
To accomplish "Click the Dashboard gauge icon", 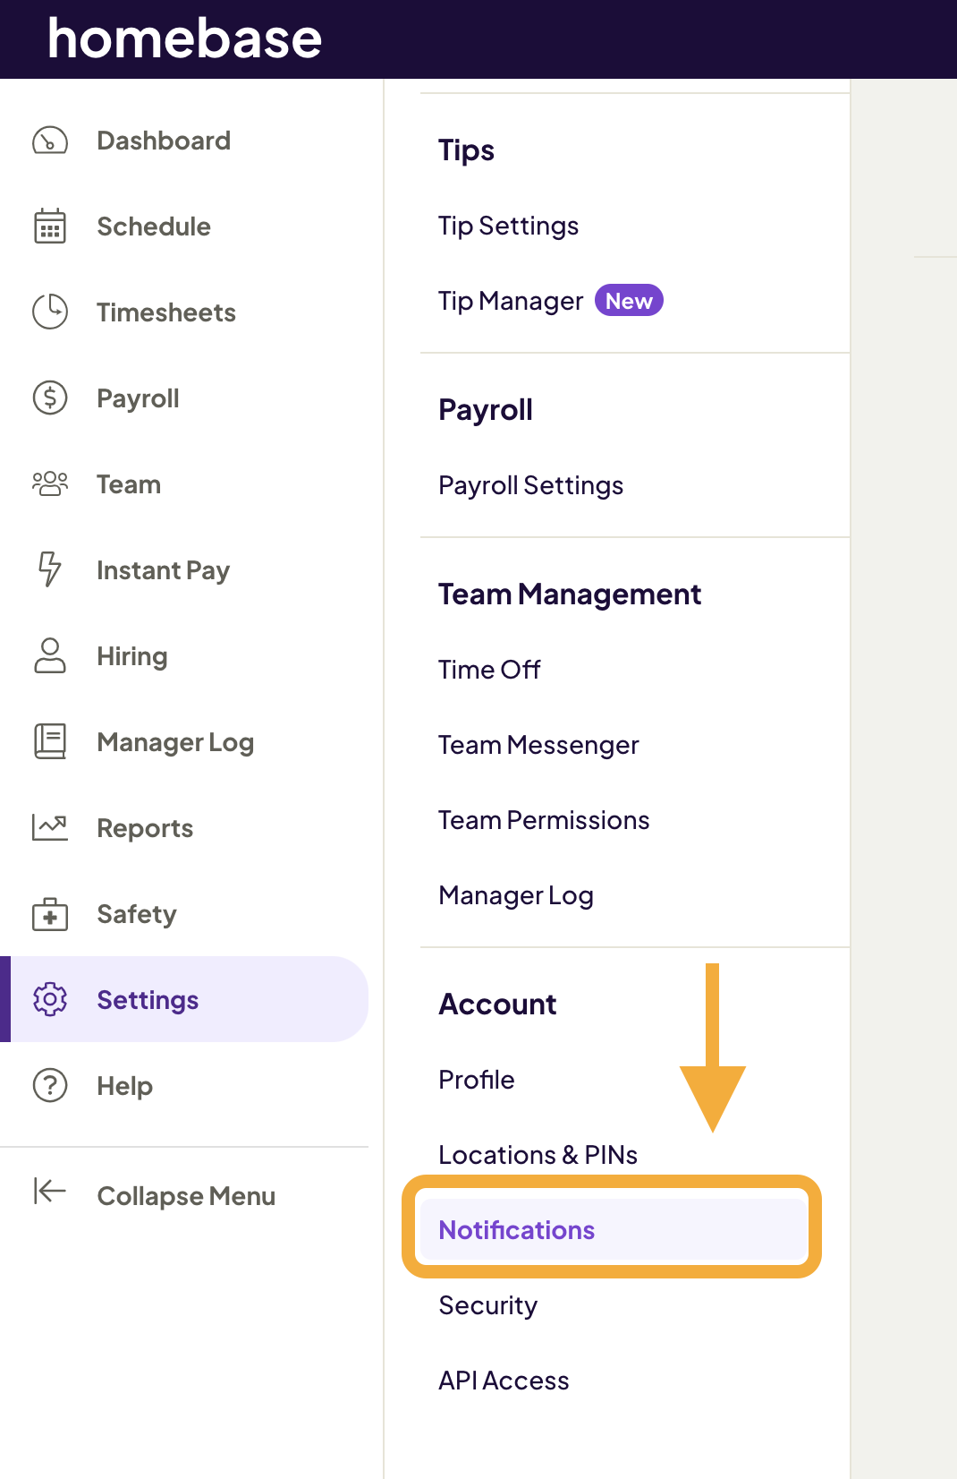I will coord(50,141).
